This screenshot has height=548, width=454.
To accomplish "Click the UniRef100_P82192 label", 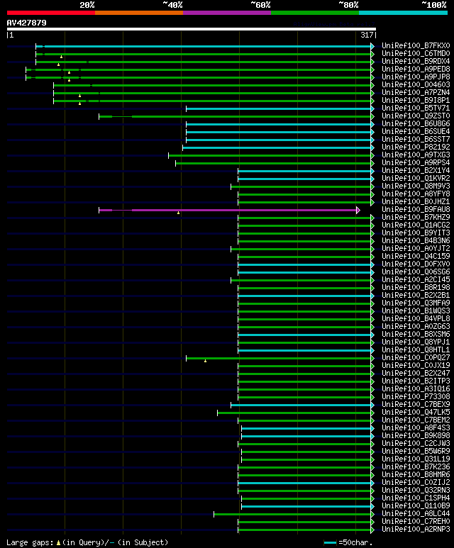I will [416, 147].
